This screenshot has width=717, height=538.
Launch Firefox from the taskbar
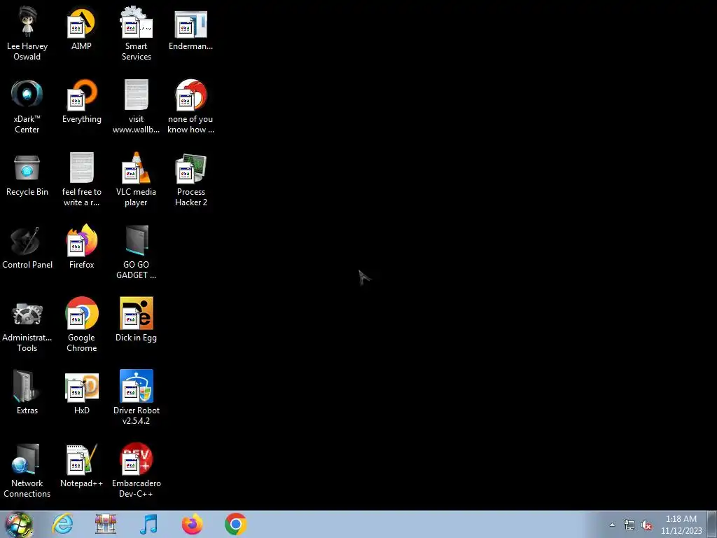192,524
